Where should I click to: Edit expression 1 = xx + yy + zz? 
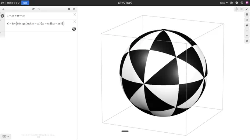[16, 16]
